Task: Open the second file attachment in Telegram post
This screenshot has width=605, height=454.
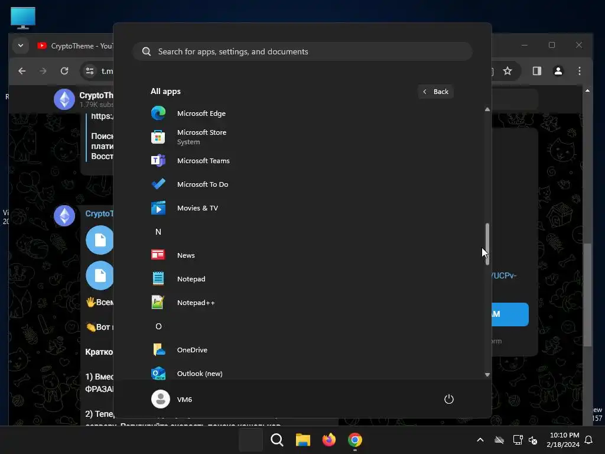Action: [100, 275]
